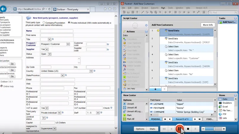Open the browser settings gear icon
239x134 pixels.
point(114,9)
